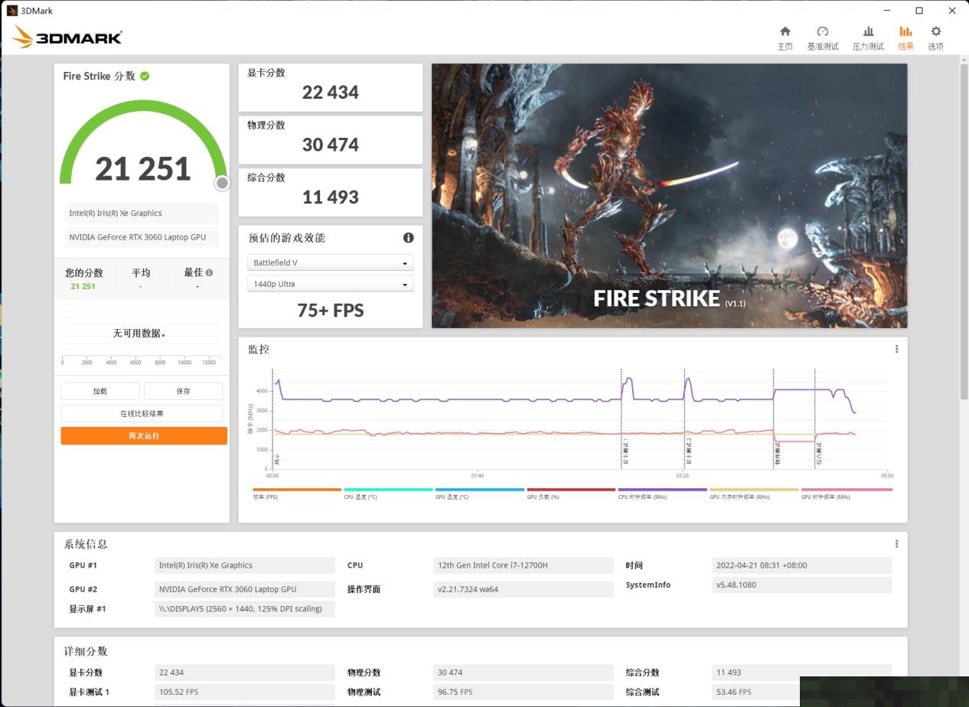The width and height of the screenshot is (969, 707).
Task: Toggle the CPU 时钟频率 (MHz) legend series
Action: tap(663, 493)
